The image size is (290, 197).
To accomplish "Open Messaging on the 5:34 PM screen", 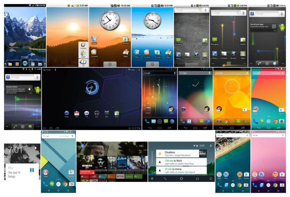I will pyautogui.click(x=178, y=41).
